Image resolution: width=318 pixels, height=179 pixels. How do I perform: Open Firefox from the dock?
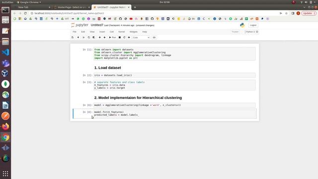pos(5,126)
